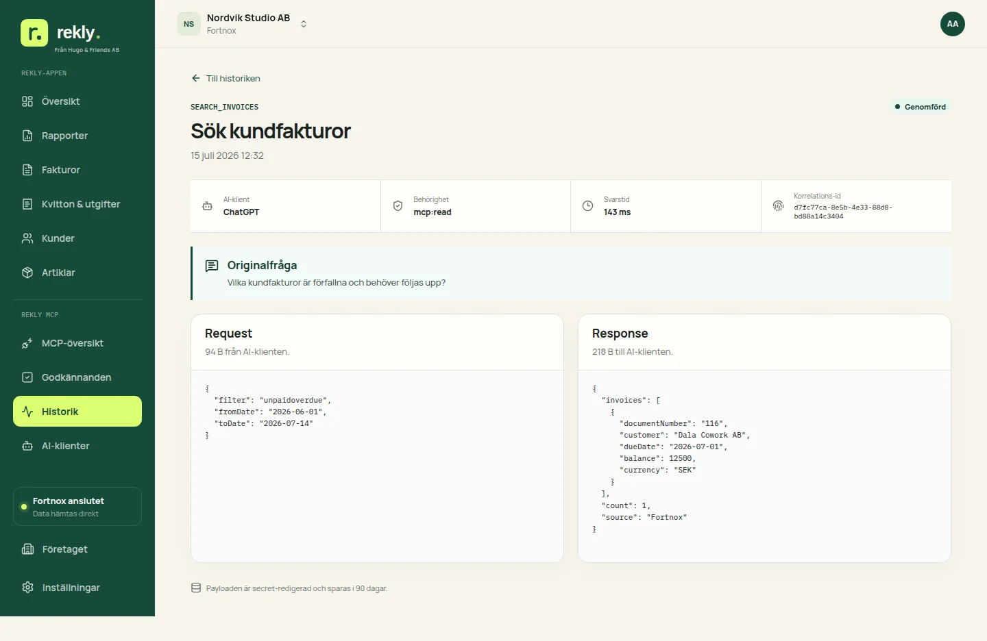Click the 218 B till AI-klienten text
The width and height of the screenshot is (987, 641).
(633, 351)
